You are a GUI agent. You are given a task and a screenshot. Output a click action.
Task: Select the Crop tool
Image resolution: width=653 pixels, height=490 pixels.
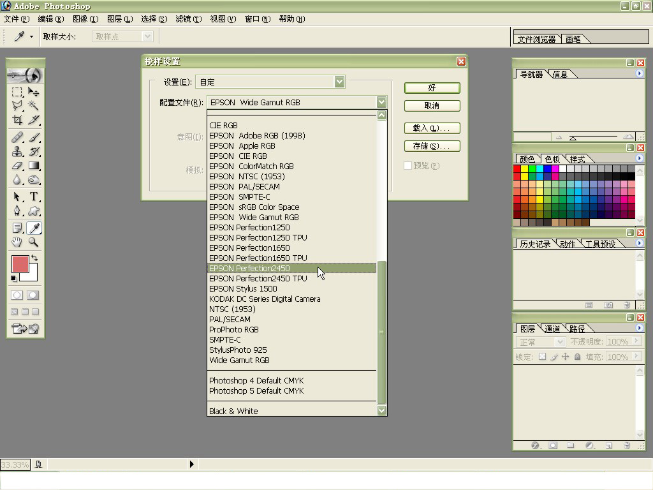point(17,120)
